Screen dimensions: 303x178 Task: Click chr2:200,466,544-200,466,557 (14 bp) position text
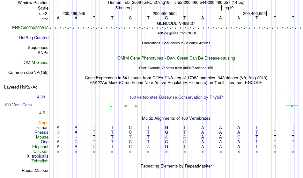coord(209,3)
